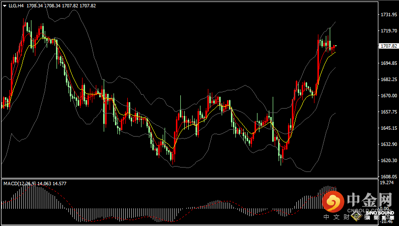This screenshot has height=226, width=399.
Task: Click the right end of yellow moving average
Action: click(x=335, y=52)
